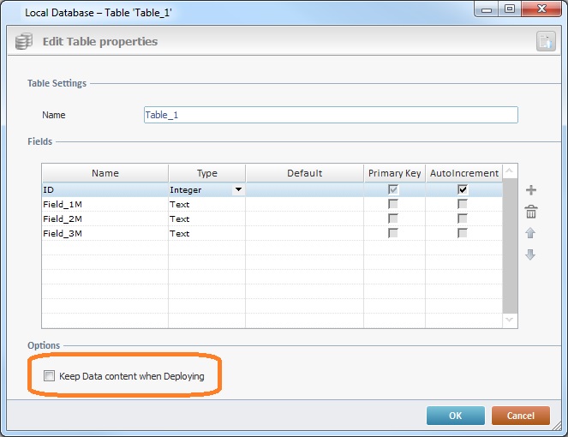Move field up with arrow icon
The width and height of the screenshot is (568, 437).
click(530, 233)
